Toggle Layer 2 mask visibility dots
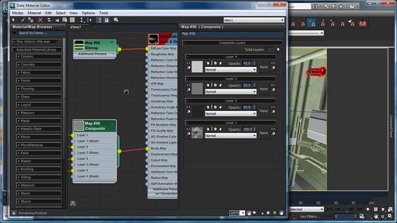Viewport: 397px width, 223px height. (x=273, y=107)
